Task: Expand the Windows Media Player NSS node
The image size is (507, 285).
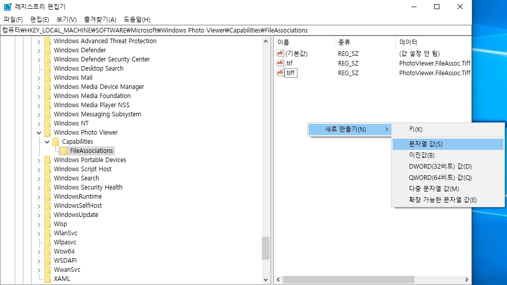Action: (x=39, y=105)
